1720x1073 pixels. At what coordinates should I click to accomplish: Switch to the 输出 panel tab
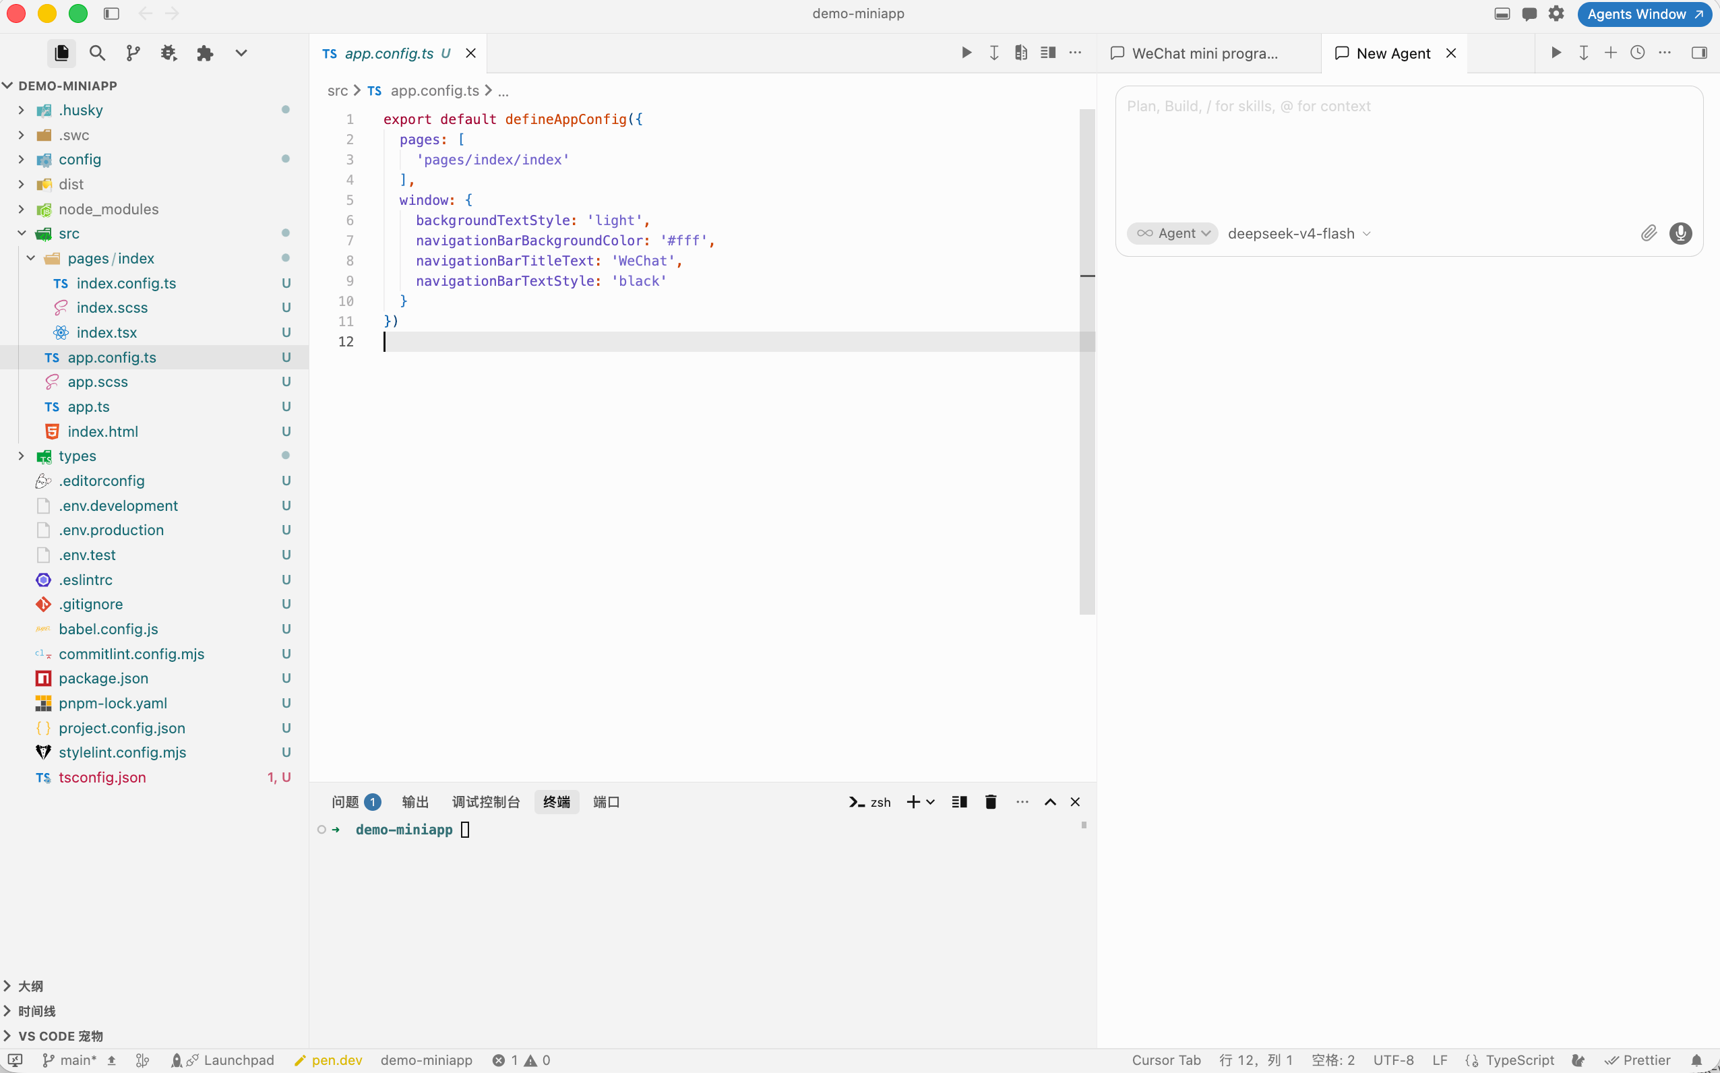click(415, 802)
